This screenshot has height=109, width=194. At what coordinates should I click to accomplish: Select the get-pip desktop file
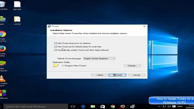pos(17,6)
